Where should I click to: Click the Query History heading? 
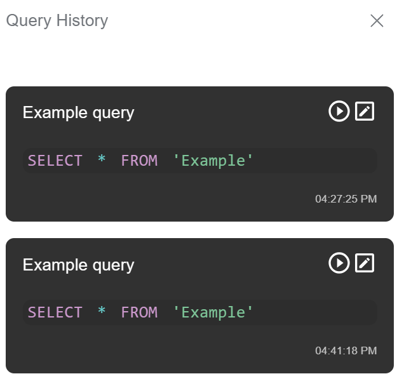(x=57, y=20)
